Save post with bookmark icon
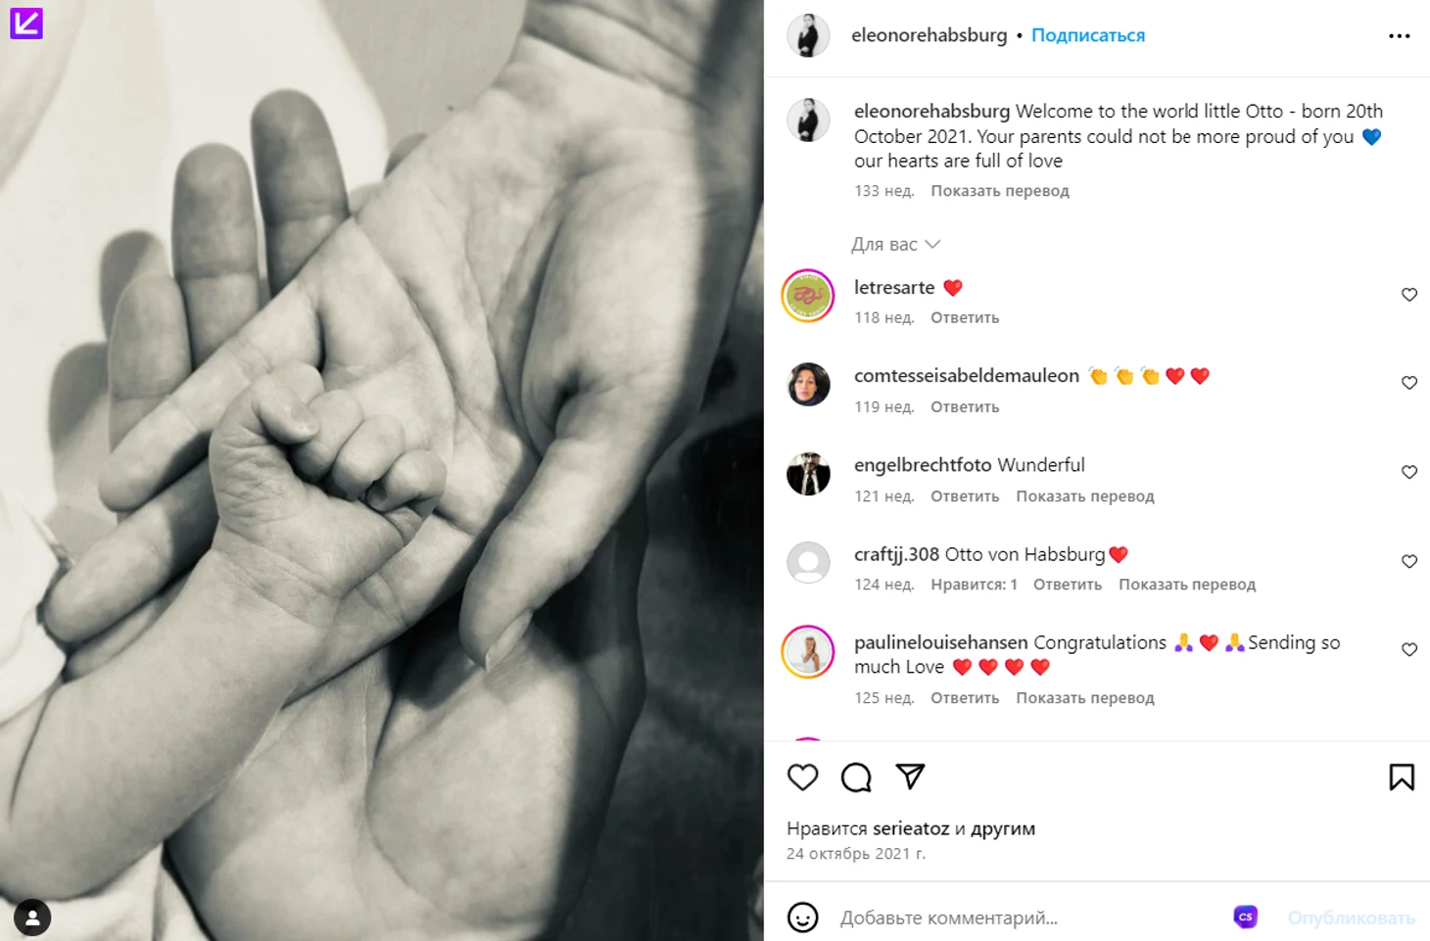This screenshot has width=1430, height=941. point(1402,777)
